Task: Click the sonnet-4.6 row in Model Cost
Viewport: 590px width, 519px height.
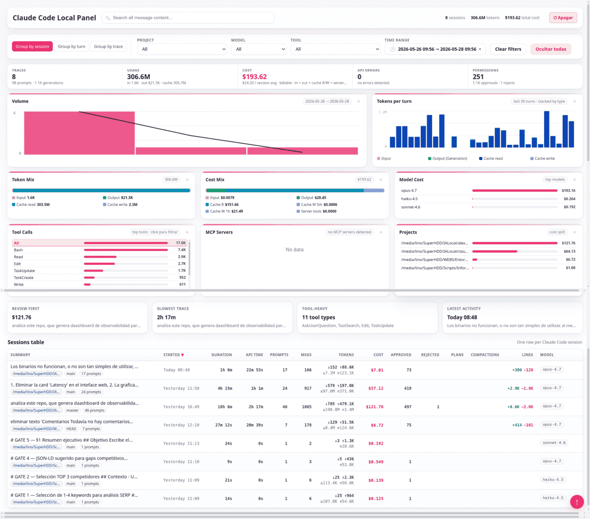Action: pyautogui.click(x=488, y=207)
